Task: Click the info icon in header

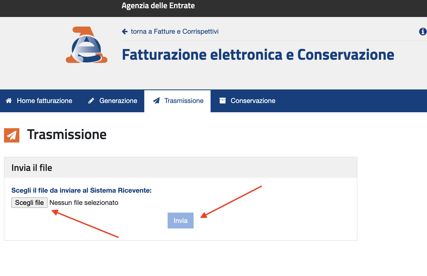Action: tap(423, 32)
